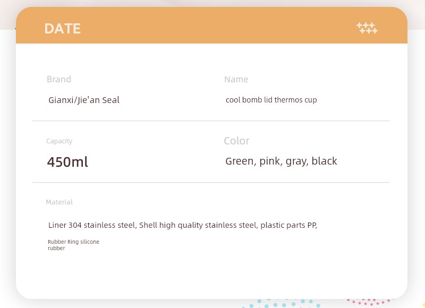Click the Liner 304 stainless steel description

pos(183,225)
